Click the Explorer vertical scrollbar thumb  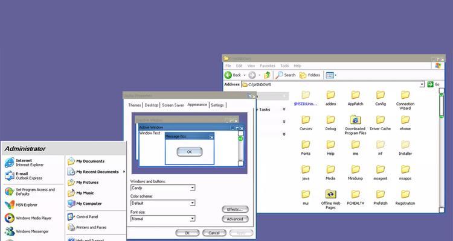[442, 106]
